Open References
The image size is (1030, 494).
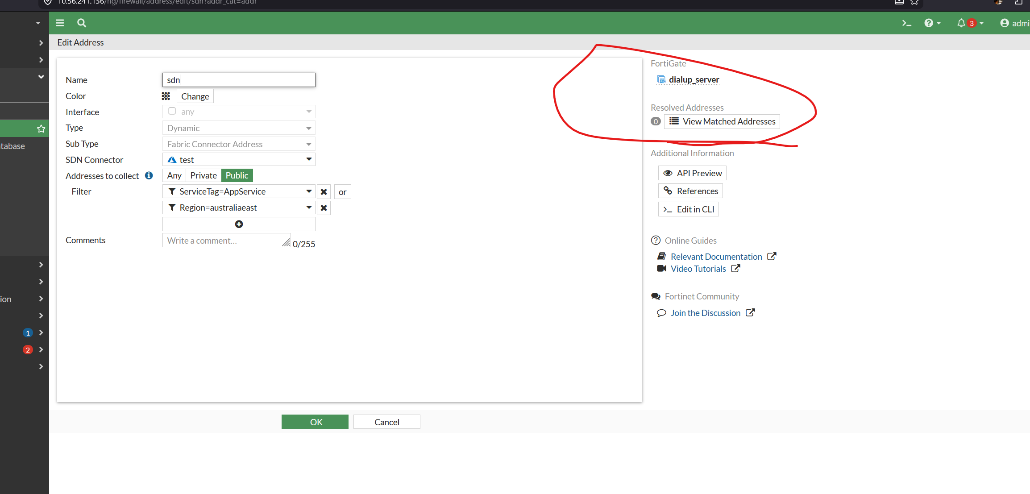click(690, 191)
